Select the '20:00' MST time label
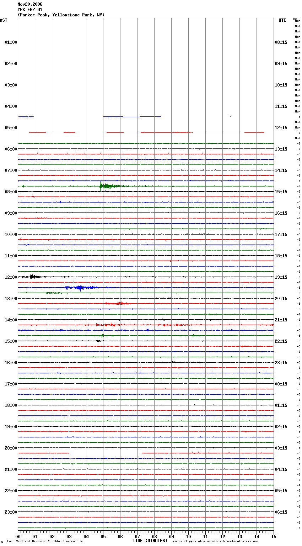 11,448
